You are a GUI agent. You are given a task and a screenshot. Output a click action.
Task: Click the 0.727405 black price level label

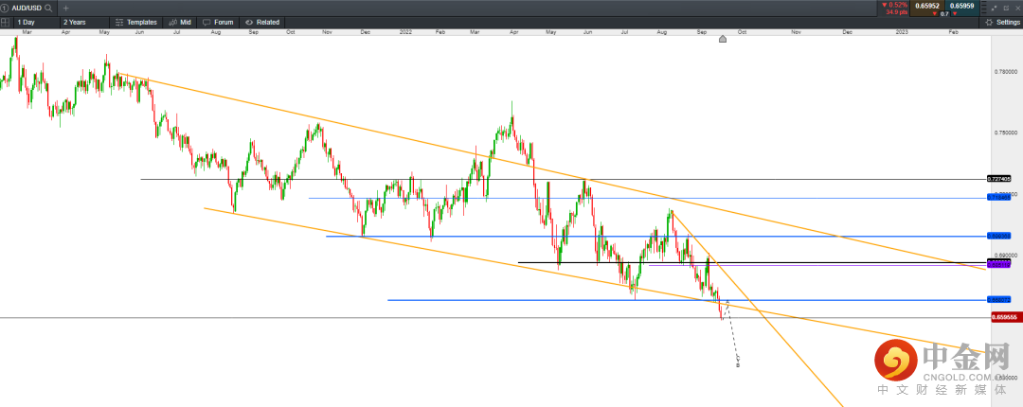(x=999, y=178)
